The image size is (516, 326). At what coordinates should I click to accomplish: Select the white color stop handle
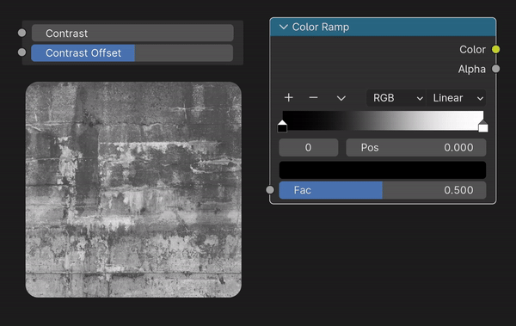click(x=482, y=126)
